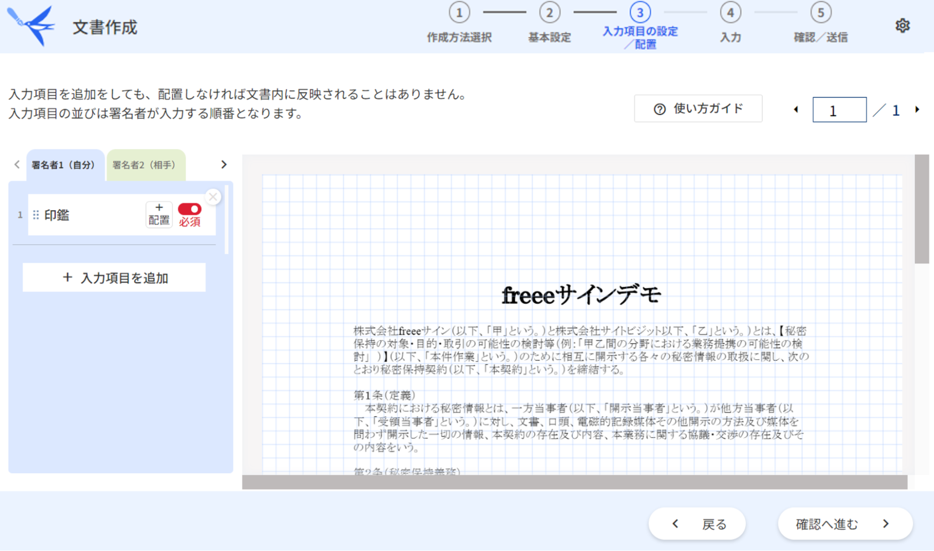Click the freee Sign bird logo

pos(31,26)
